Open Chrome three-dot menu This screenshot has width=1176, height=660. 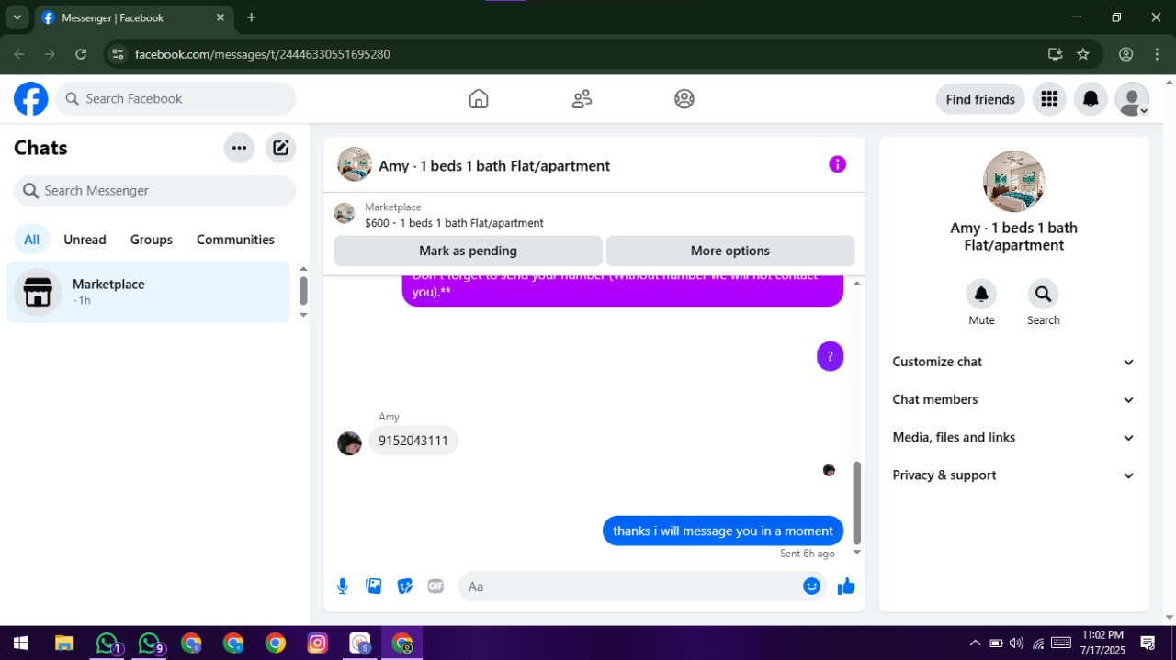[x=1156, y=54]
